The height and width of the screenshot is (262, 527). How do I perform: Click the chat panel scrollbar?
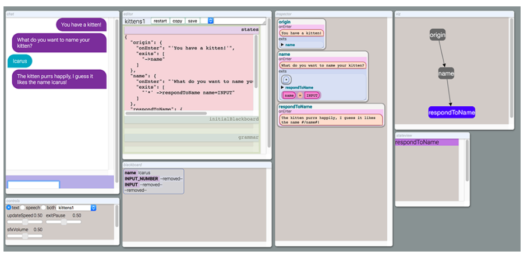pyautogui.click(x=116, y=101)
